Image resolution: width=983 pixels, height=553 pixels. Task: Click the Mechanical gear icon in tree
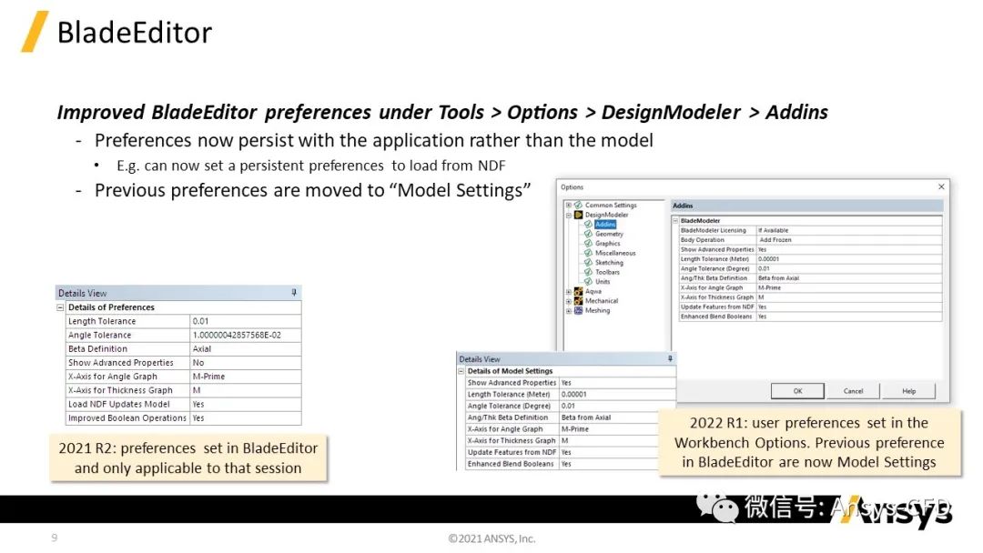[579, 301]
